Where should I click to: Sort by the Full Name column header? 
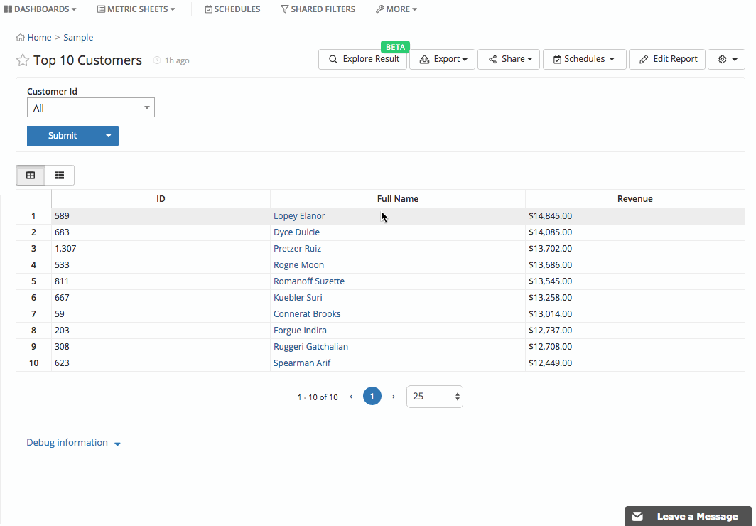(x=398, y=198)
